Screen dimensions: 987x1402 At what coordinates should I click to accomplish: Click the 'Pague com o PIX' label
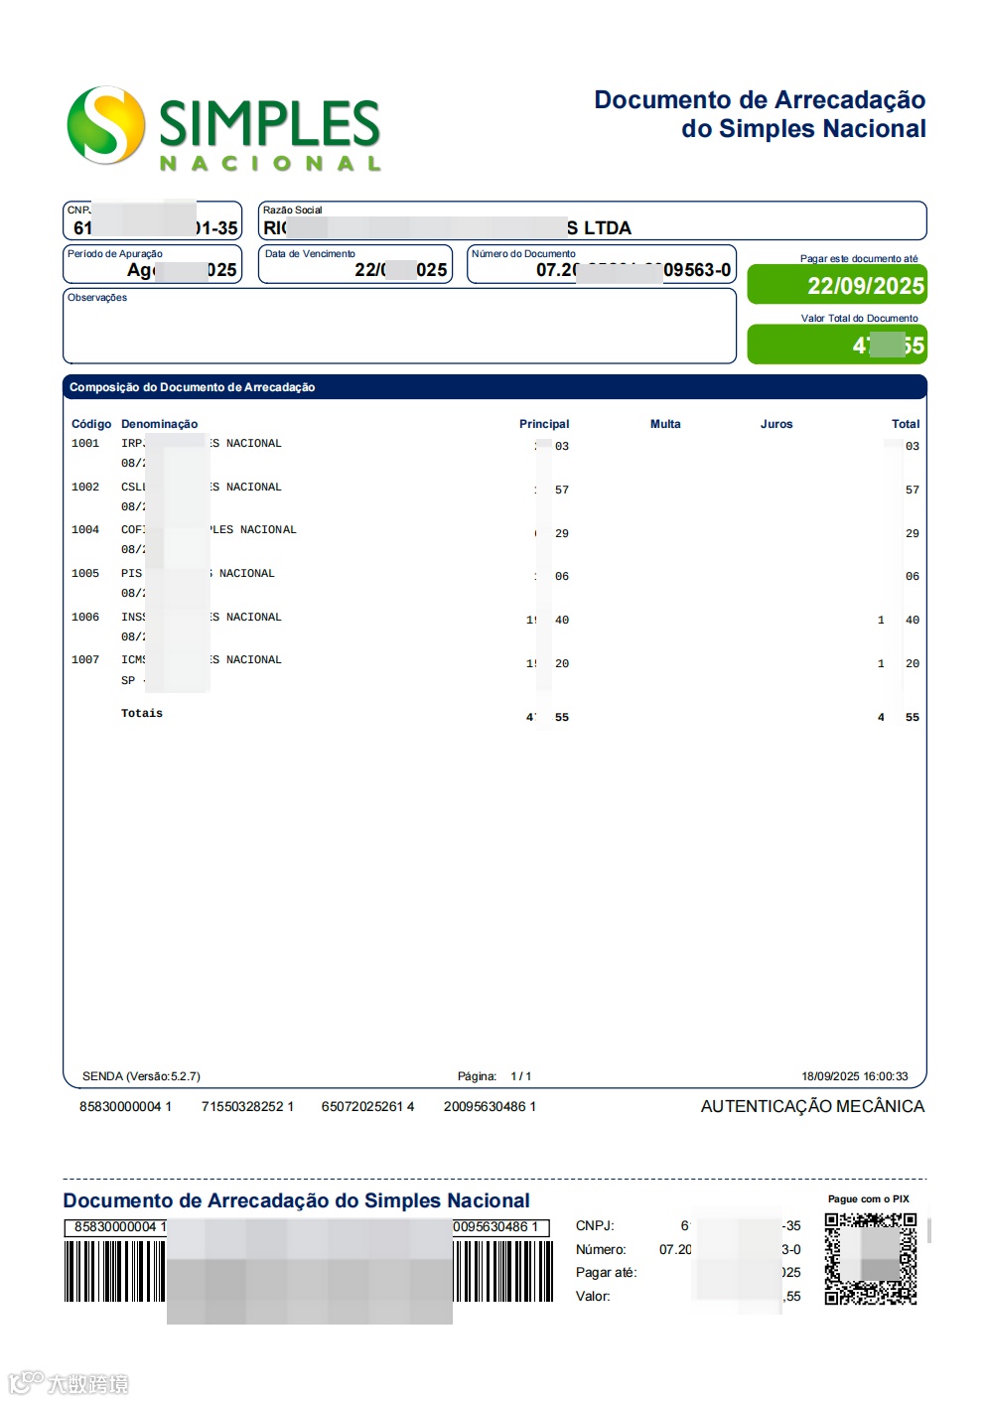pyautogui.click(x=869, y=1199)
